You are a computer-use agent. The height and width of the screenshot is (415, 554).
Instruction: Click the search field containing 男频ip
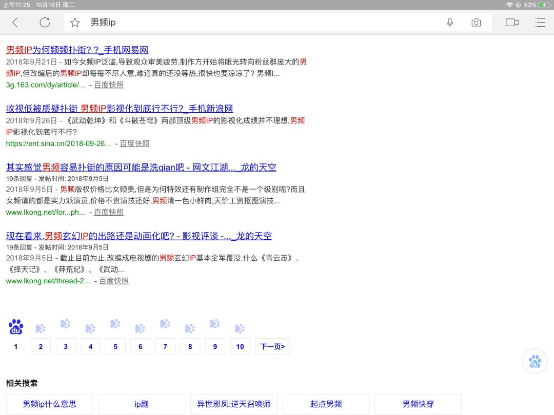(256, 23)
